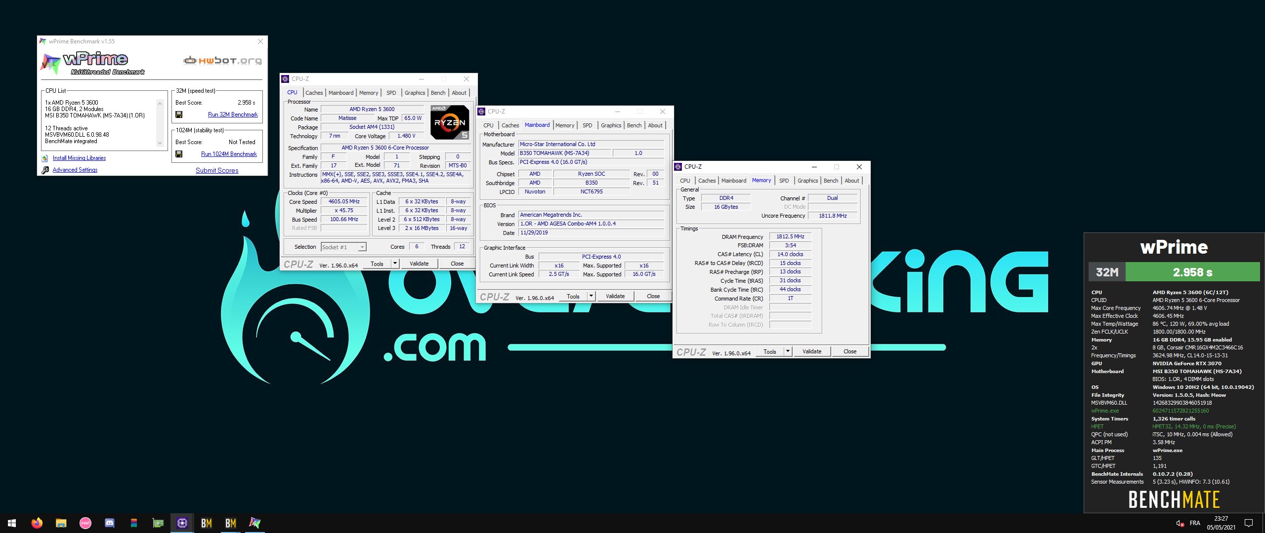Click Validate in the CPU window

point(419,264)
